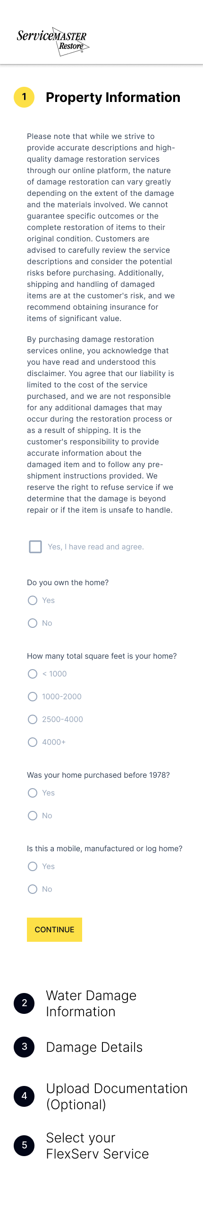Click the yellow CONTINUE button

coord(54,930)
